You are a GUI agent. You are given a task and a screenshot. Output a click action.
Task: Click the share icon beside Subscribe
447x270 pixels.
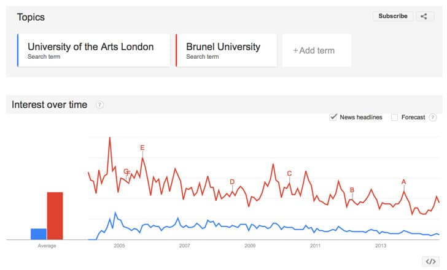(425, 16)
